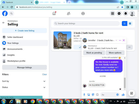Close the Facebook tab
Screen dimensions: 139x104
coord(31,2)
